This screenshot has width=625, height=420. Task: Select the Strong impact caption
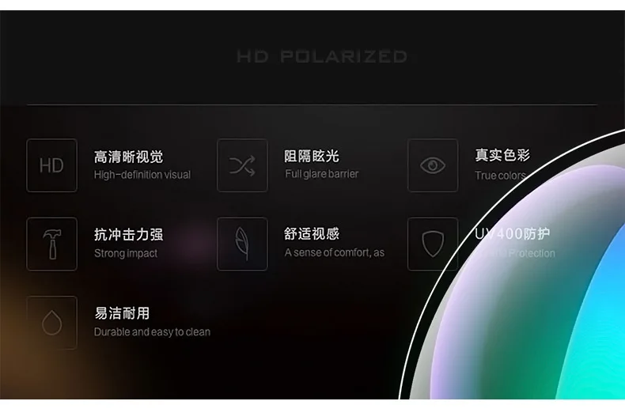(126, 253)
